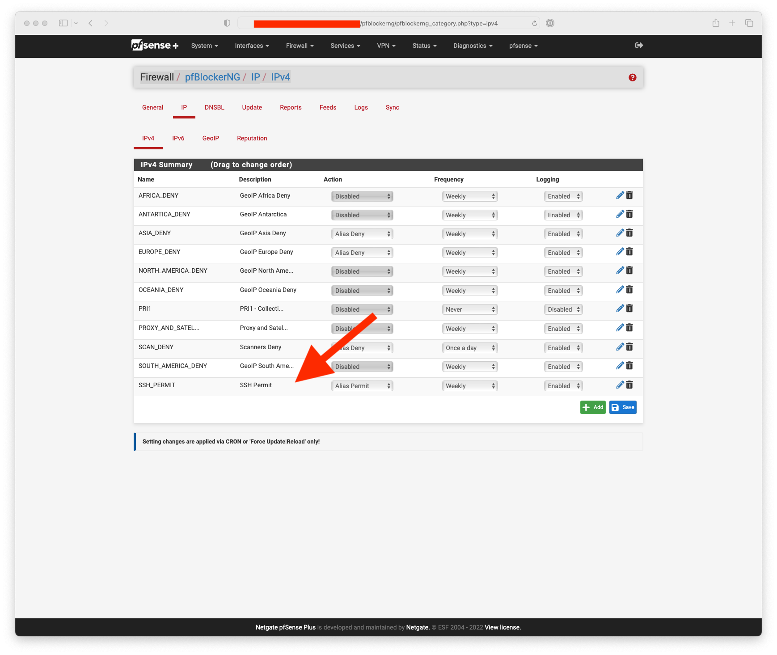Viewport: 777px width, 655px height.
Task: Delete the NORTH_AMERICA_DENY trash icon
Action: (x=629, y=270)
